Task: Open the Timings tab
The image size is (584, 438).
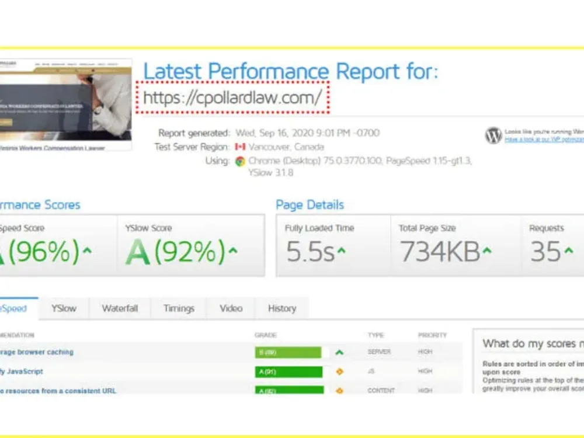Action: click(x=179, y=308)
